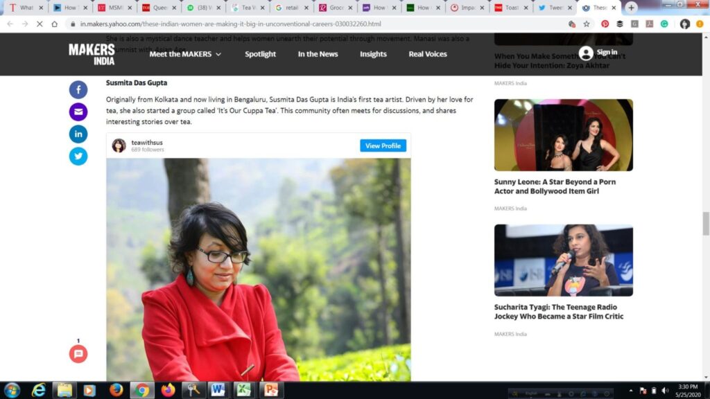Adjust the system volume speaker icon
The height and width of the screenshot is (399, 710).
pos(665,391)
